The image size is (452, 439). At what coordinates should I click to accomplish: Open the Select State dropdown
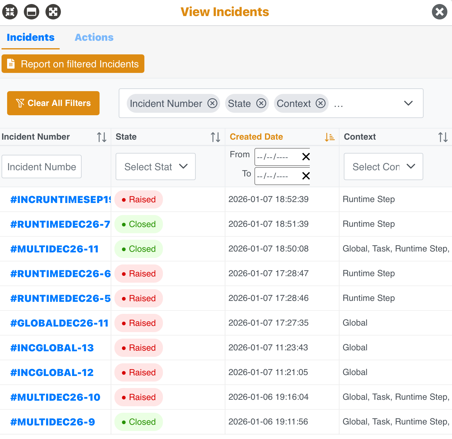point(156,167)
